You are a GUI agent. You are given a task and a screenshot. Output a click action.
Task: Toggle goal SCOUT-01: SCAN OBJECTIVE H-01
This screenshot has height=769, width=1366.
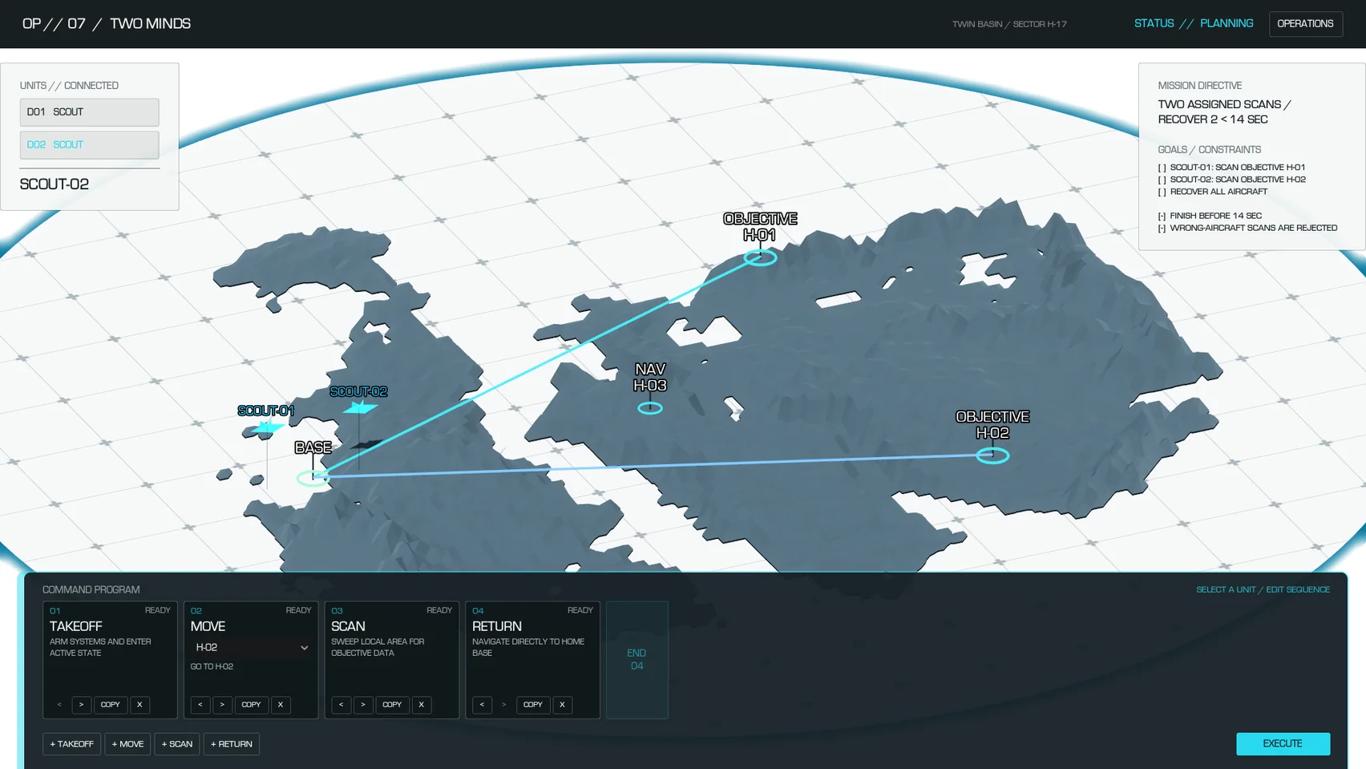coord(1231,168)
